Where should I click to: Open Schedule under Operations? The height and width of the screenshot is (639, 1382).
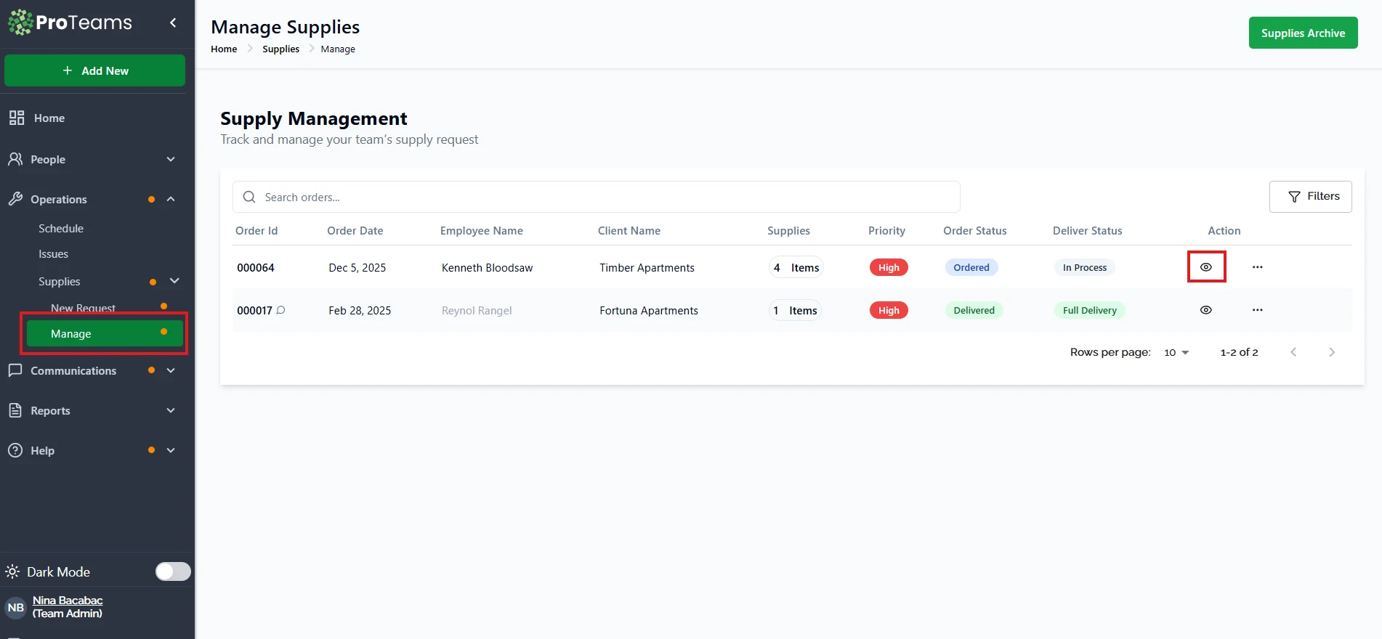click(x=61, y=228)
